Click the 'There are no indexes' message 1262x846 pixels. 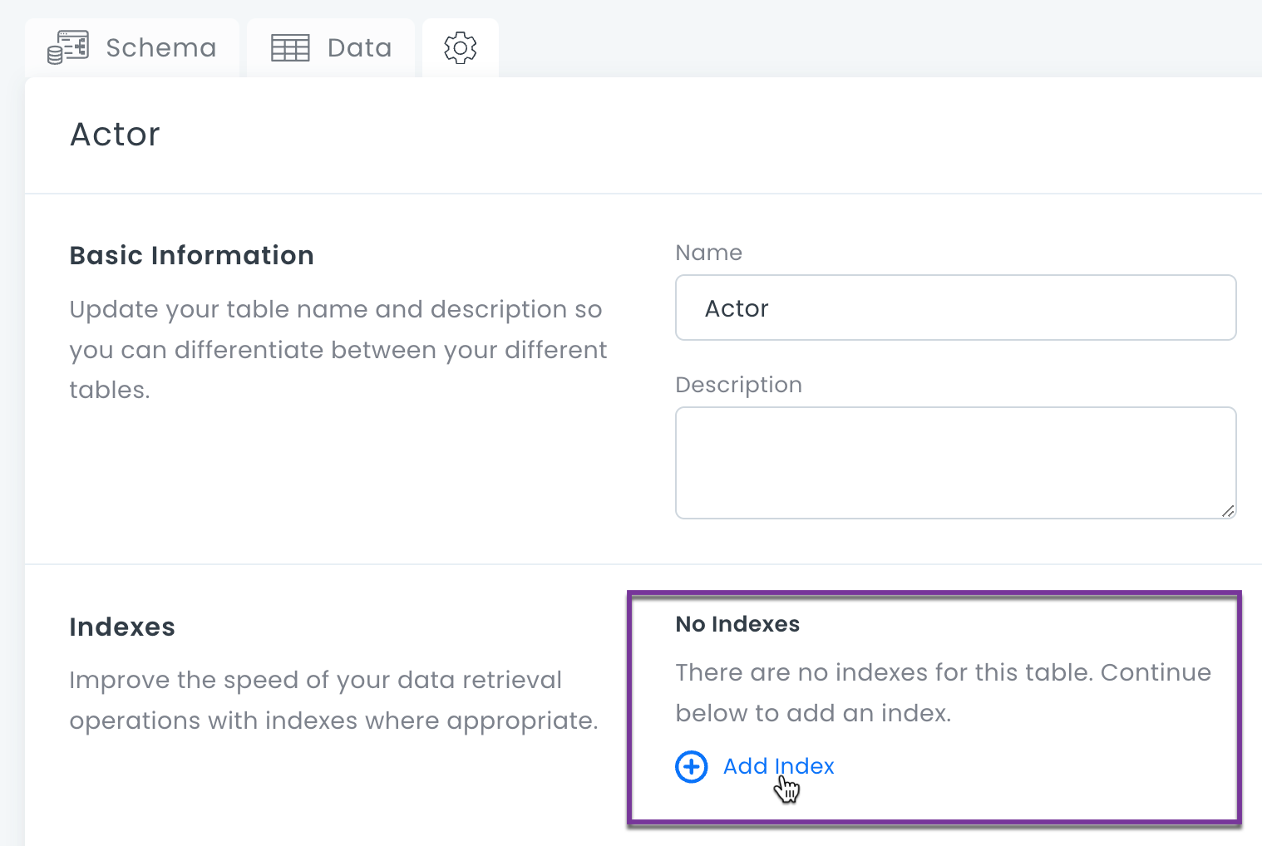942,692
